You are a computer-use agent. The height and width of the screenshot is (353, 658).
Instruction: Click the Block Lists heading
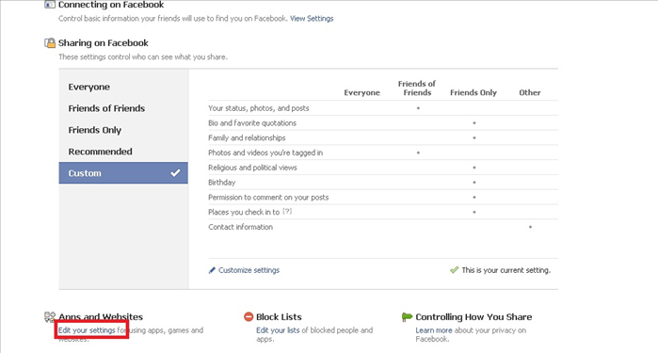pos(279,317)
